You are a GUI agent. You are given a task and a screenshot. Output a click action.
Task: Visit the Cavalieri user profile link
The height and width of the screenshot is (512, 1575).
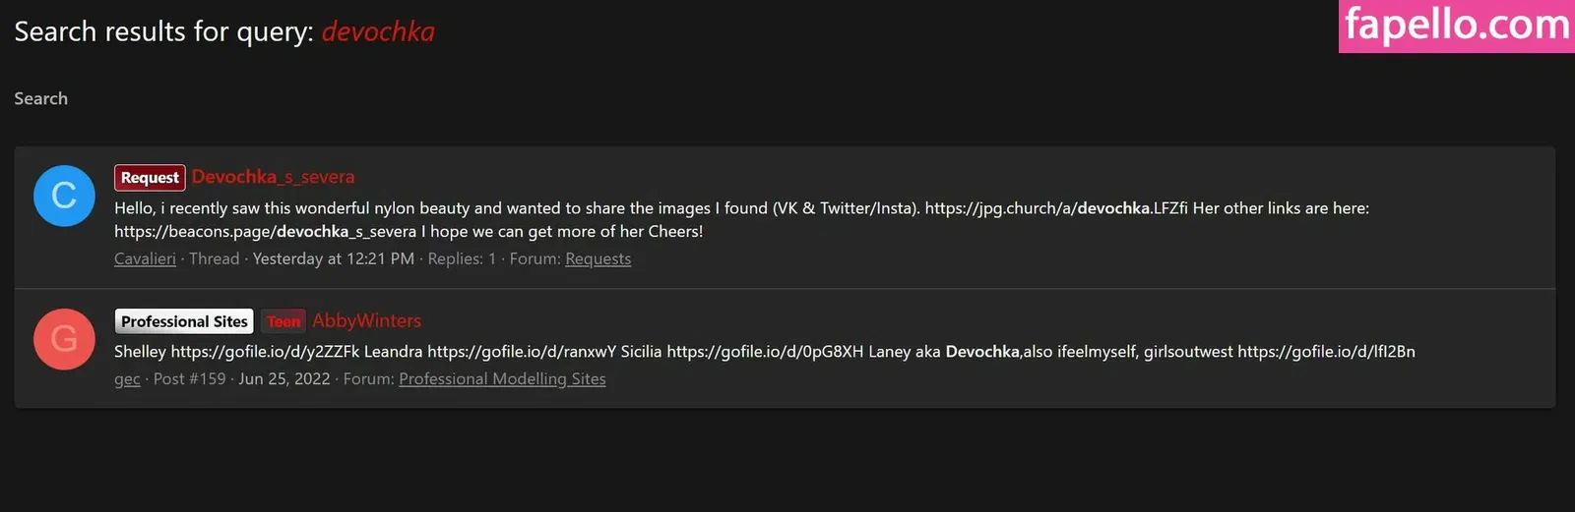[x=145, y=258]
